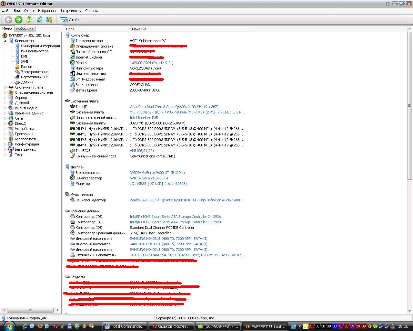This screenshot has height=331, width=413.
Task: Open the NVIDIA GeForce 9600 GT (512 Мб) link
Action: pyautogui.click(x=157, y=173)
